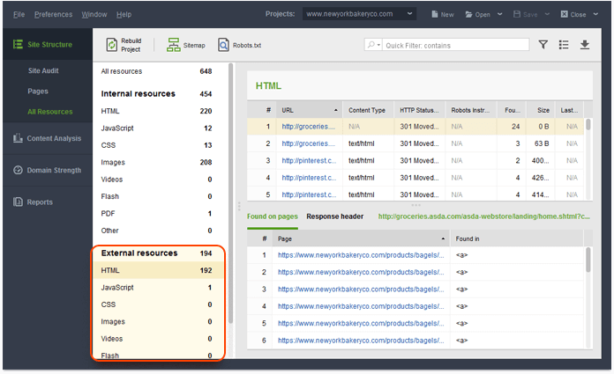Viewport: 614px width, 374px height.
Task: Select internal Images 208 row
Action: pyautogui.click(x=157, y=162)
